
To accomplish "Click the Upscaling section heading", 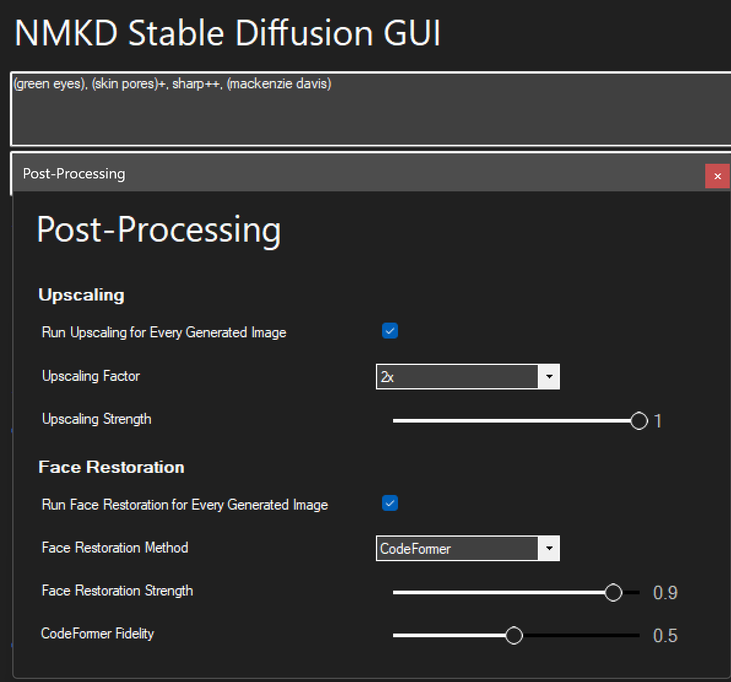I will (x=82, y=295).
